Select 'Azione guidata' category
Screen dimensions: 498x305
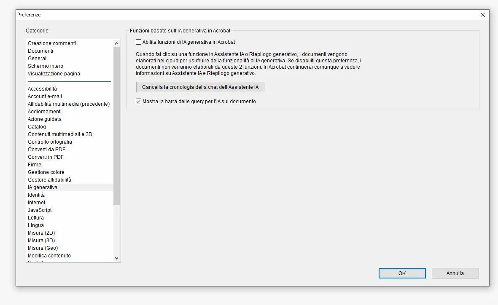pos(44,119)
